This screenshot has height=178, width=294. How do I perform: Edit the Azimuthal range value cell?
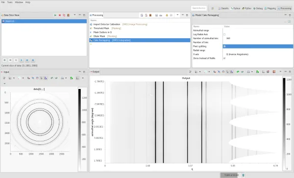pos(258,30)
